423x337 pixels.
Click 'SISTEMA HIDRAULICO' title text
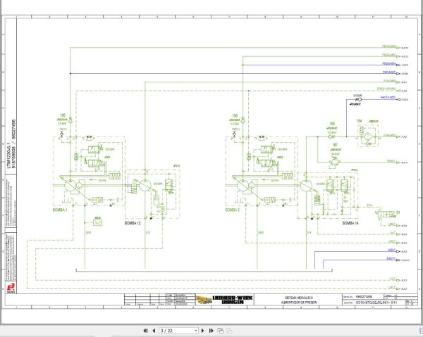(x=299, y=298)
